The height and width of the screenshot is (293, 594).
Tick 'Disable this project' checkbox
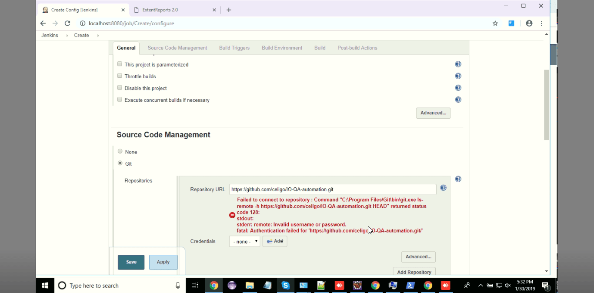pyautogui.click(x=120, y=87)
